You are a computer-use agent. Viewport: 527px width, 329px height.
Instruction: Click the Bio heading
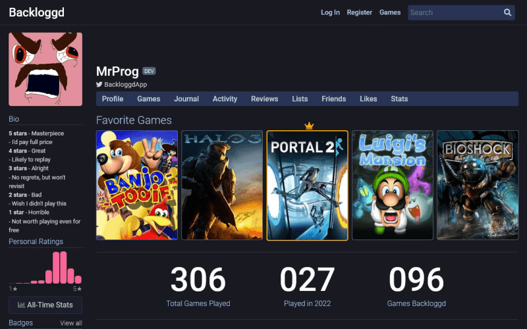[x=14, y=119]
